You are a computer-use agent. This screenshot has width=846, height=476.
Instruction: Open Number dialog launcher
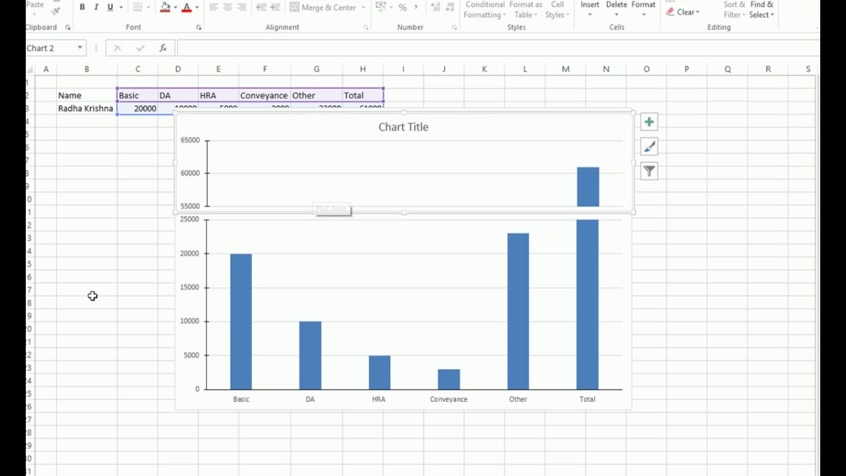pyautogui.click(x=455, y=28)
